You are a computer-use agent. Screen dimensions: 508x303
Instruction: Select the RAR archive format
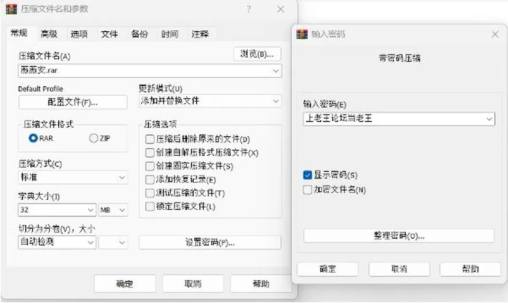click(33, 138)
